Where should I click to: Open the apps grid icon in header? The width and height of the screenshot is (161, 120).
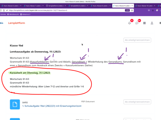point(144,23)
